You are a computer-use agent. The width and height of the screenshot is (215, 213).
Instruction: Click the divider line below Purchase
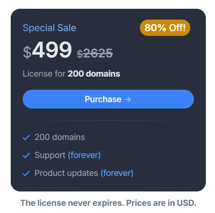tap(108, 121)
